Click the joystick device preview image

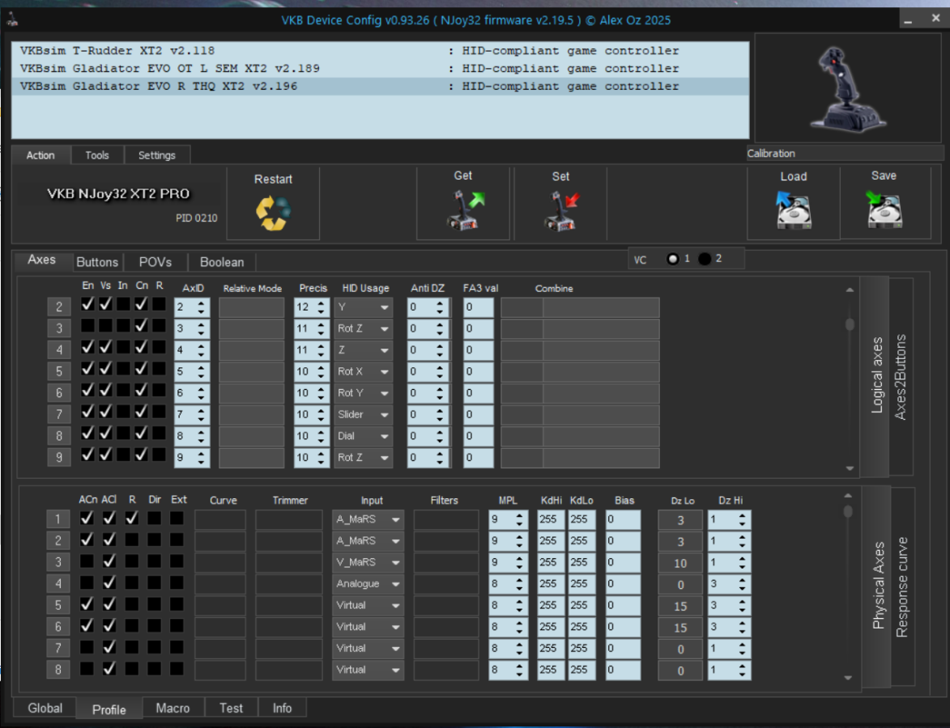[848, 88]
